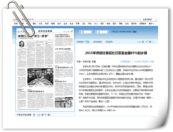Open the 时政 navigation item
This screenshot has height=132, width=173.
click(16, 23)
